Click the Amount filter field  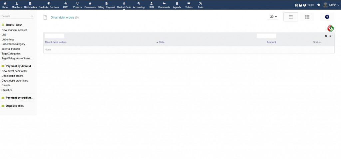pos(266,36)
